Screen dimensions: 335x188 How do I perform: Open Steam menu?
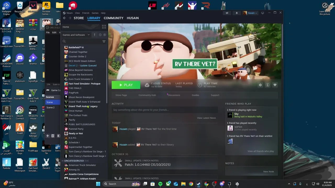69,13
